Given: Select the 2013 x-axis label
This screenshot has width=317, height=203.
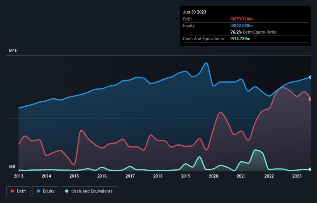Looking at the screenshot, I should [19, 176].
